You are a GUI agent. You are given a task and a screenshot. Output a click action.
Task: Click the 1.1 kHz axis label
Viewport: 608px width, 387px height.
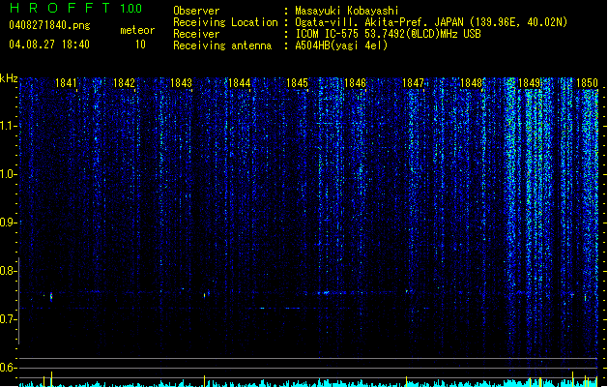click(x=8, y=126)
